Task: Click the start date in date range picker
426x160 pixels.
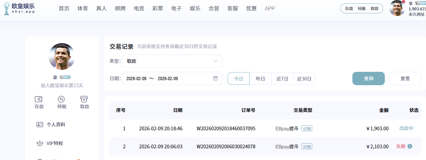Action: coord(137,79)
